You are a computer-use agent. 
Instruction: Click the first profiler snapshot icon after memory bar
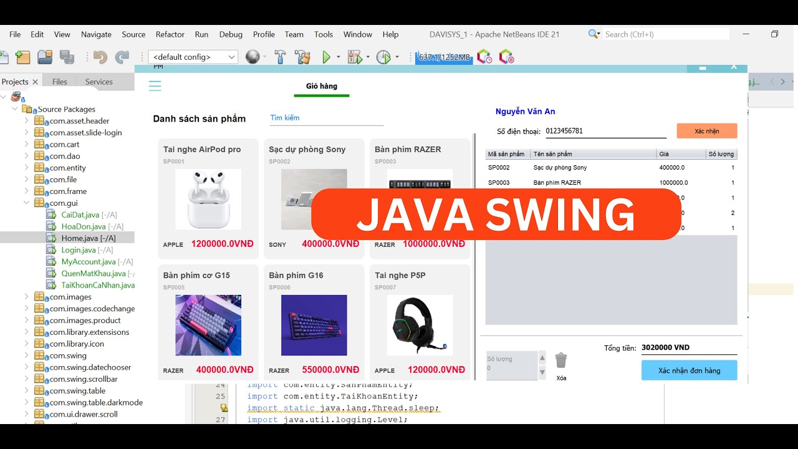click(484, 57)
